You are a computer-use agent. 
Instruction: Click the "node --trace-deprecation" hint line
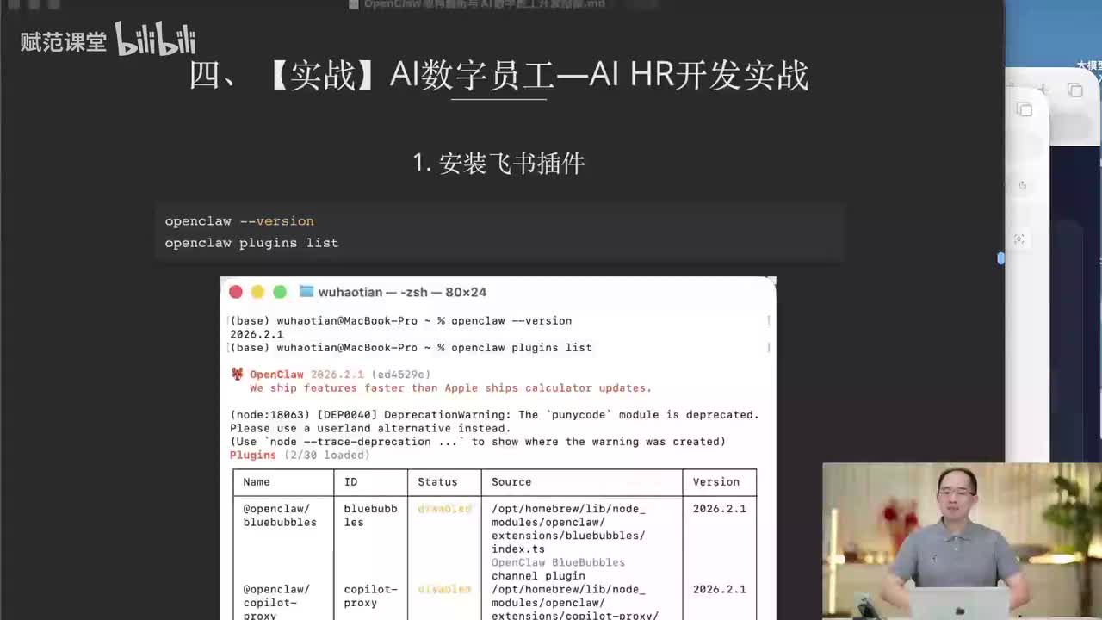[x=478, y=442]
